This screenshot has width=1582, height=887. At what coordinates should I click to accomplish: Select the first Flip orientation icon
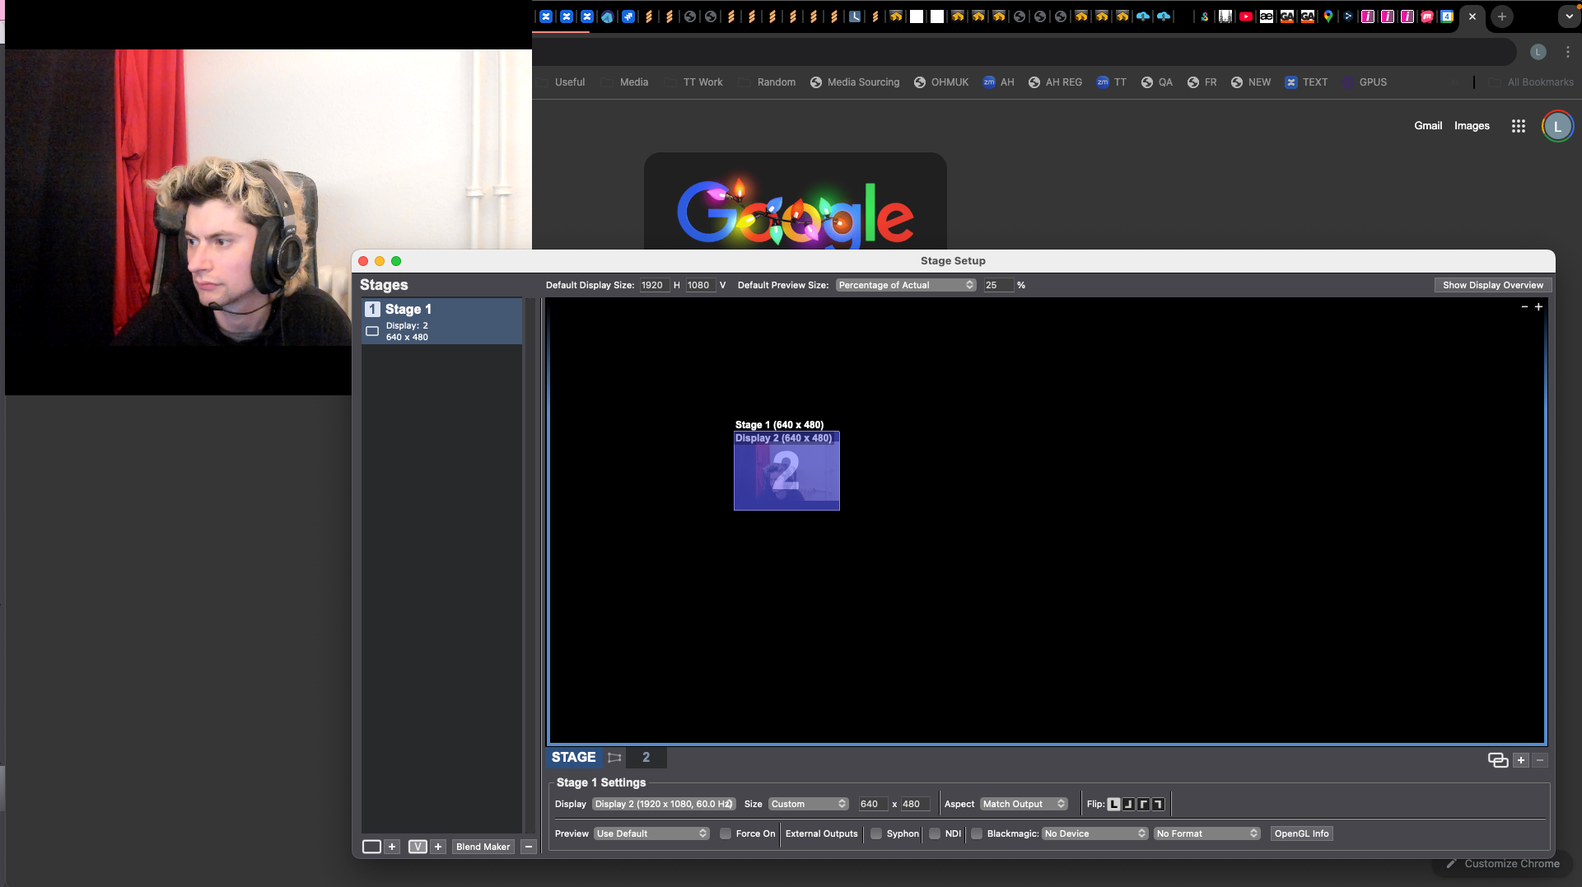click(x=1113, y=805)
